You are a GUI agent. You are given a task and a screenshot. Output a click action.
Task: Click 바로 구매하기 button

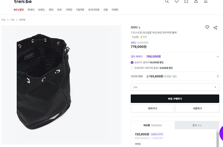point(175,99)
